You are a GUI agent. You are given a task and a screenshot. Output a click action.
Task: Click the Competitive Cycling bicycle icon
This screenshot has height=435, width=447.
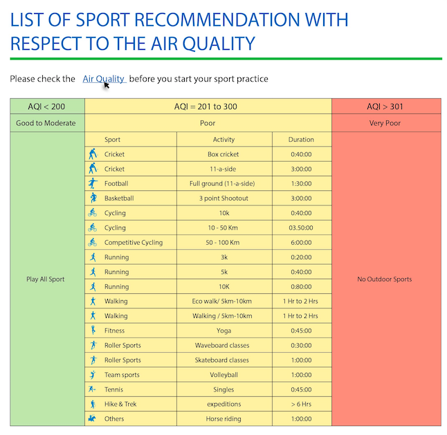tap(92, 243)
